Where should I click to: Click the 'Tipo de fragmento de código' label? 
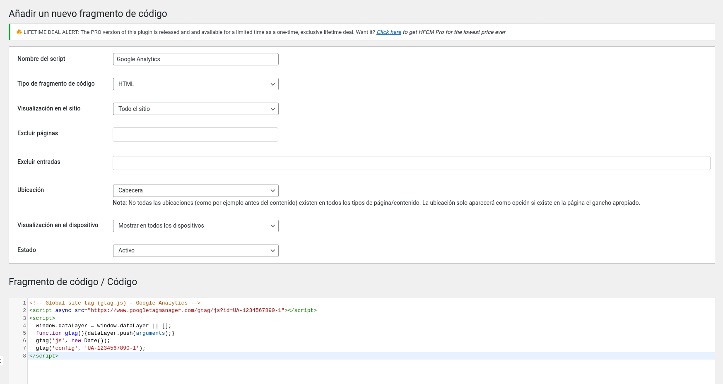[x=56, y=84]
